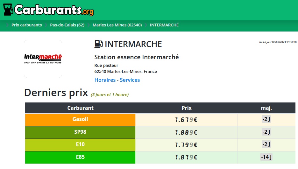The height and width of the screenshot is (169, 298).
Task: Click the Carburants.org site title
Action: click(x=54, y=10)
